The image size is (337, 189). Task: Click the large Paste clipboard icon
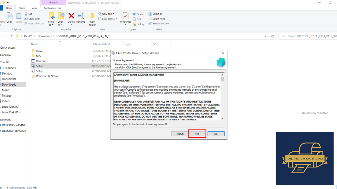(19, 16)
